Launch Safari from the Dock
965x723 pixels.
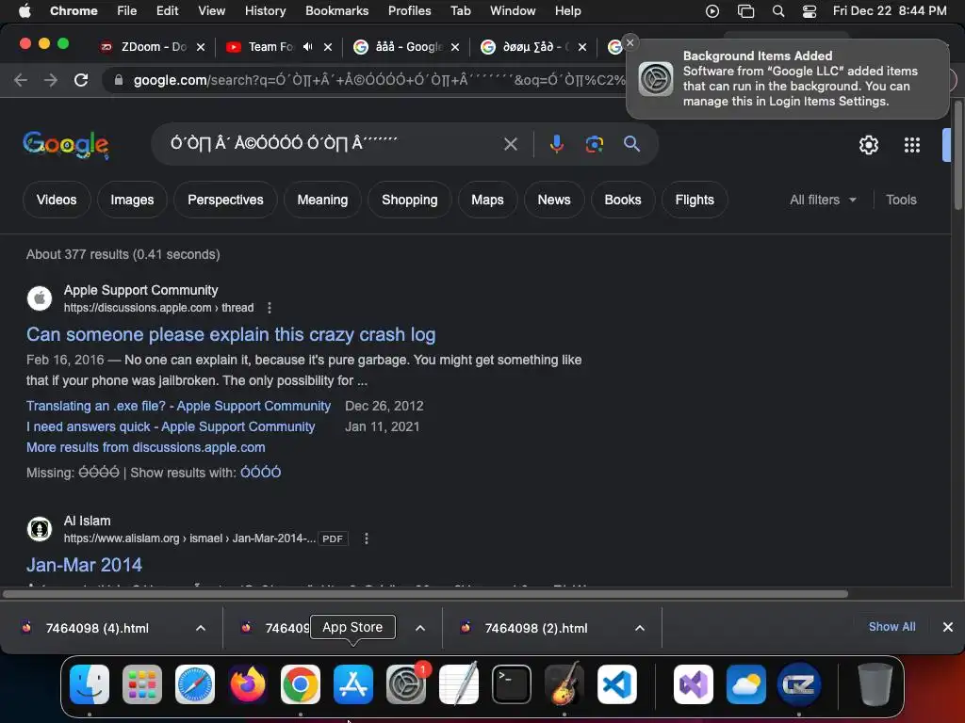click(195, 684)
